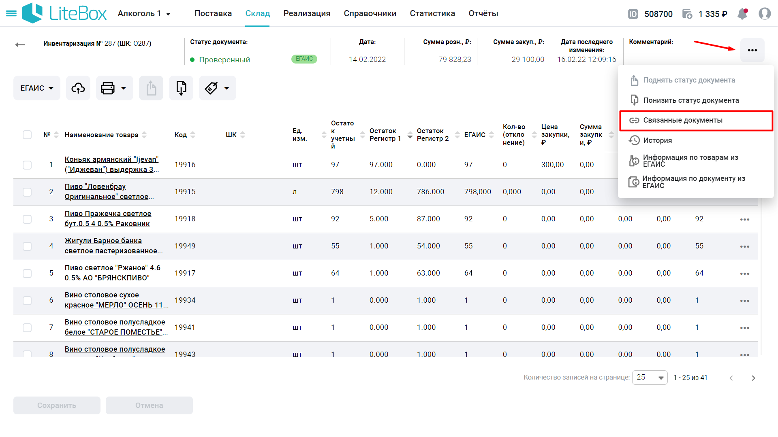Open the Справочники tab
Viewport: 778px width, 437px height.
click(370, 13)
